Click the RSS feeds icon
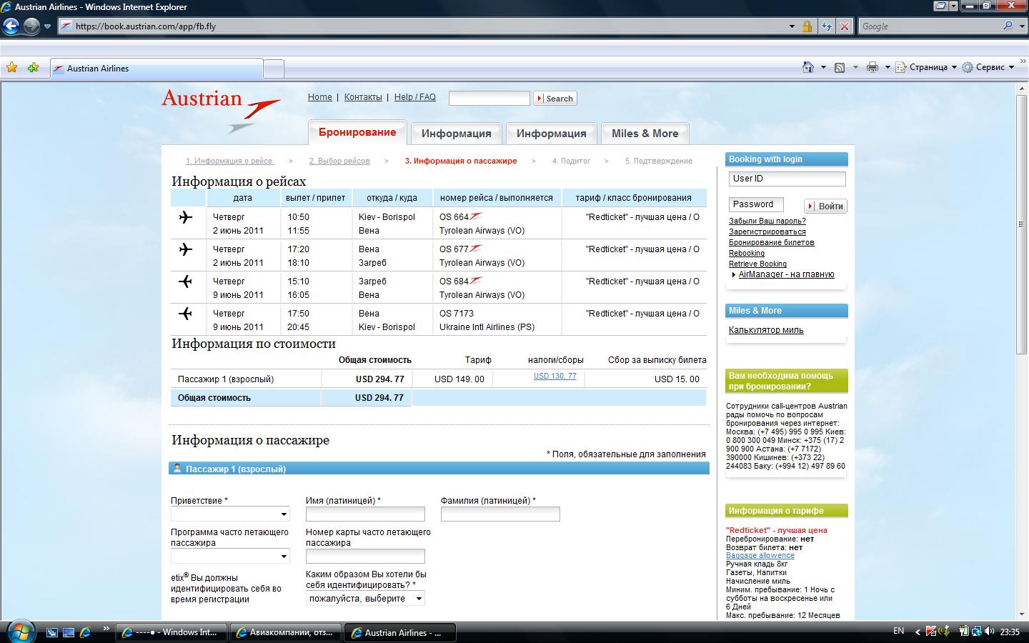 click(840, 67)
